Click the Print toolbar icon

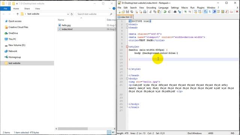(145, 12)
